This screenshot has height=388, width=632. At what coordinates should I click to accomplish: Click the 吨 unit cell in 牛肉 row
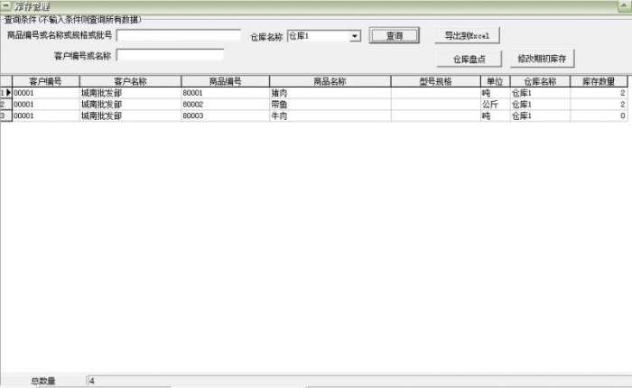tap(496, 115)
